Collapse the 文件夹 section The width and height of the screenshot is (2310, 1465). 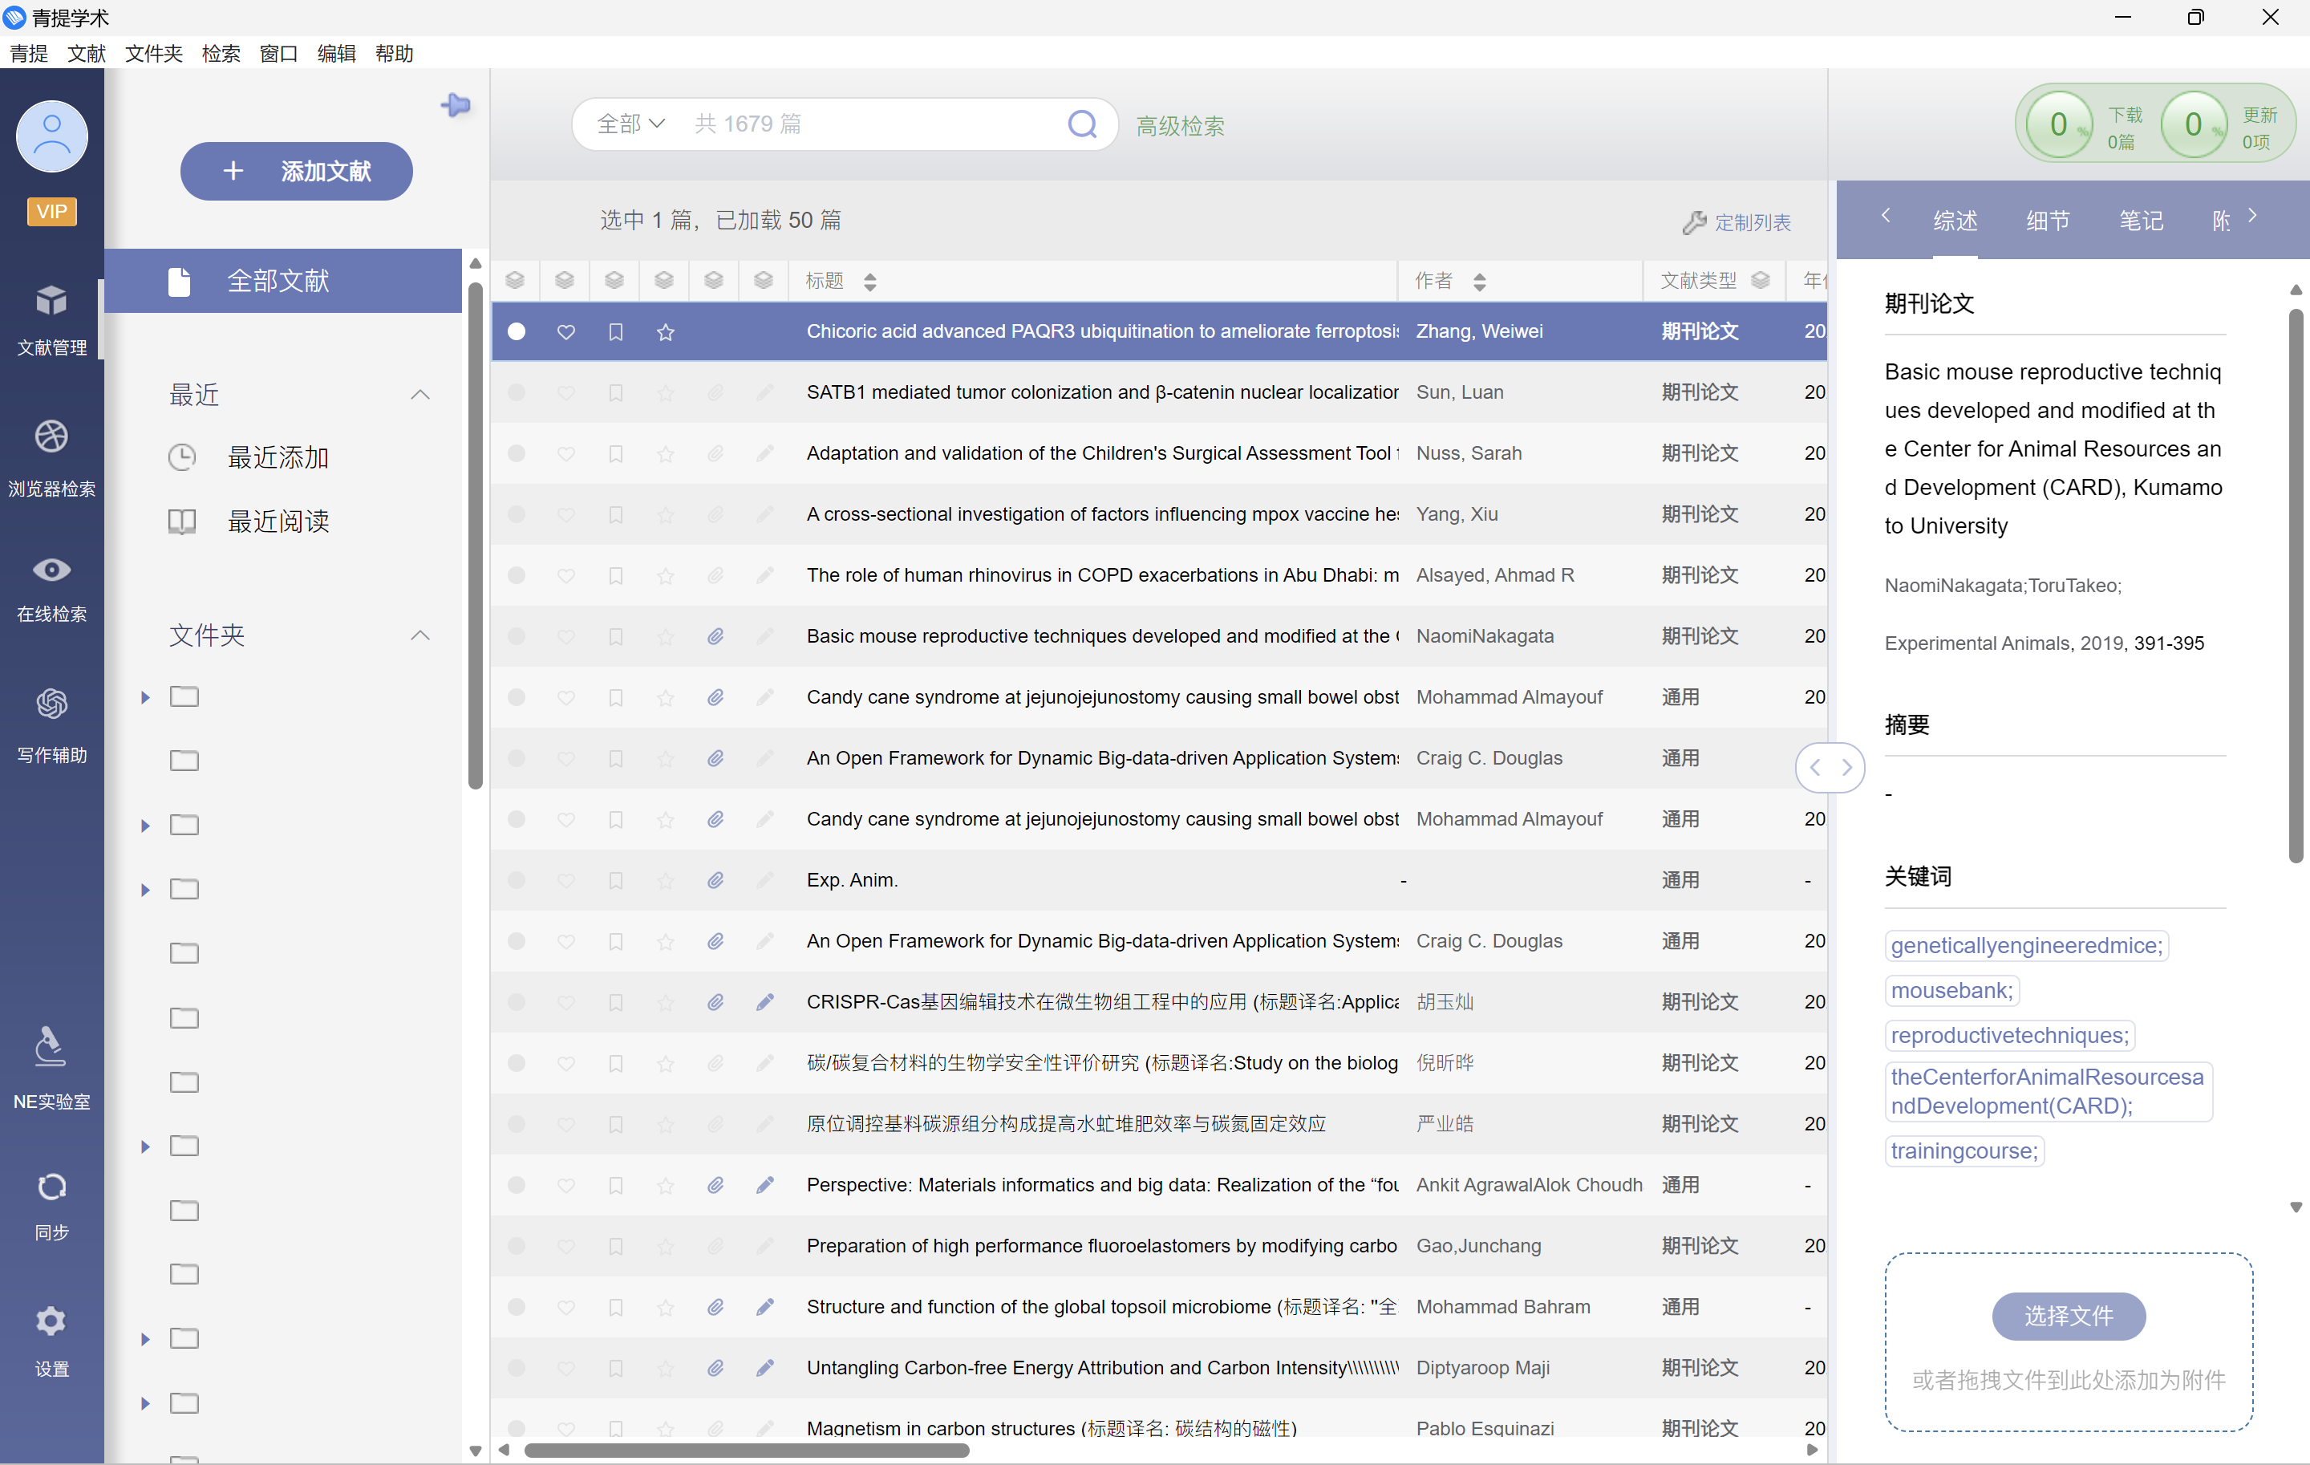[420, 635]
